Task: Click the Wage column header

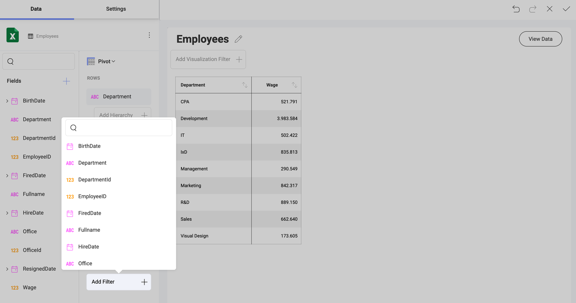Action: coord(277,85)
